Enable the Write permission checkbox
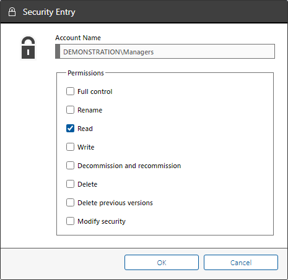The image size is (288, 280). pos(70,147)
